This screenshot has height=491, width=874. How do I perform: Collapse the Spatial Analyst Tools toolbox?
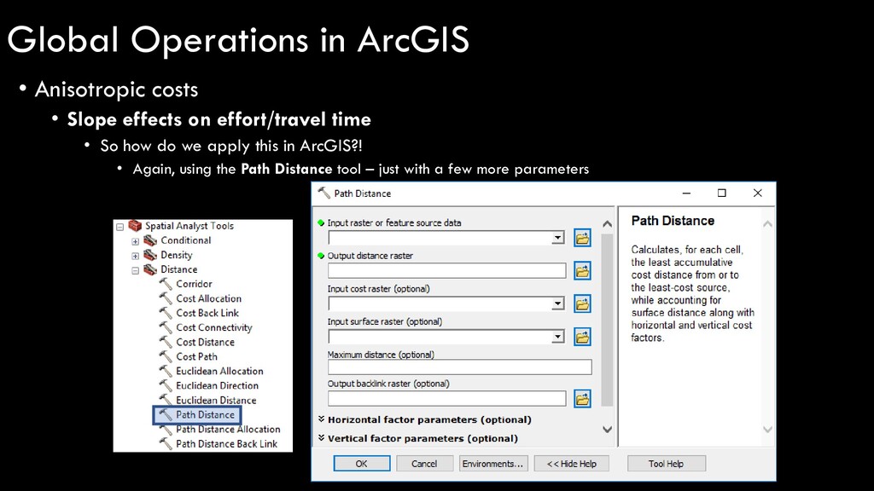(x=119, y=227)
